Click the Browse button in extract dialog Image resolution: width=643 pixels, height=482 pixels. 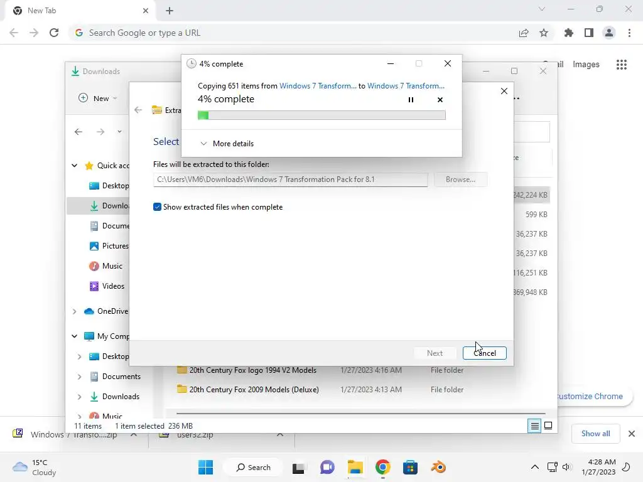pos(460,179)
